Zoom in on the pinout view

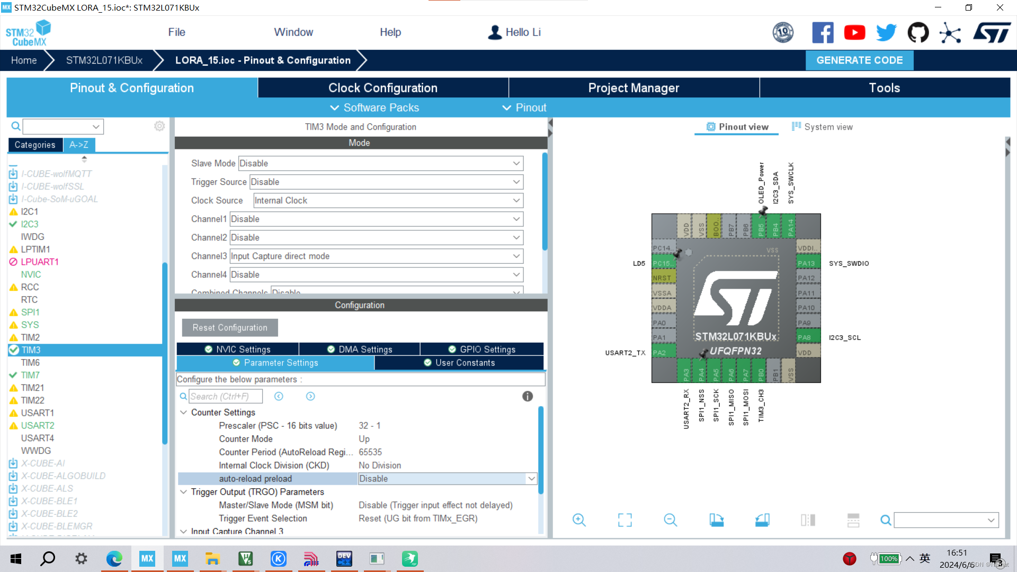(579, 520)
